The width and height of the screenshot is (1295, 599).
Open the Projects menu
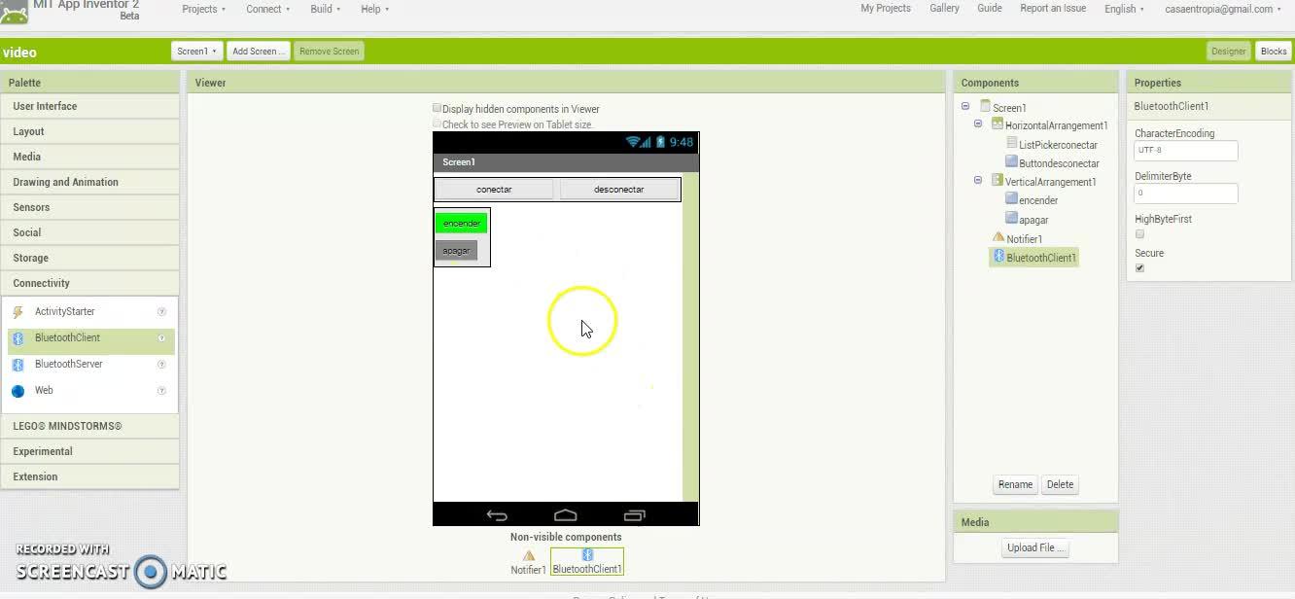point(203,9)
